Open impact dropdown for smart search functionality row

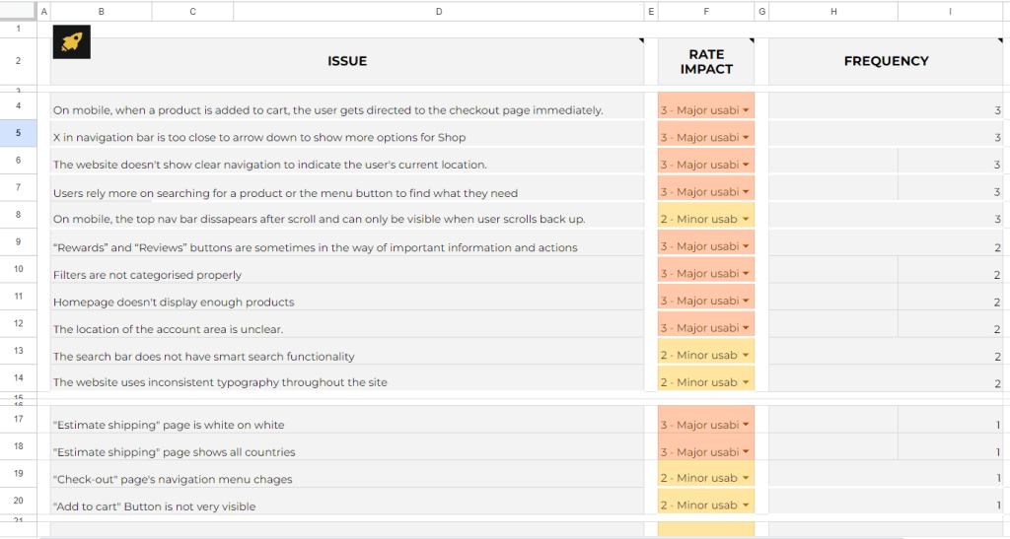(x=746, y=356)
